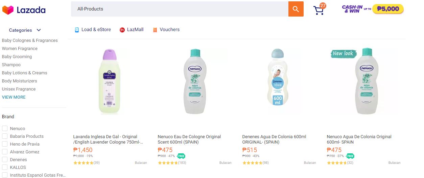Click the Vouchers orange icon
The height and width of the screenshot is (178, 424).
pos(155,30)
